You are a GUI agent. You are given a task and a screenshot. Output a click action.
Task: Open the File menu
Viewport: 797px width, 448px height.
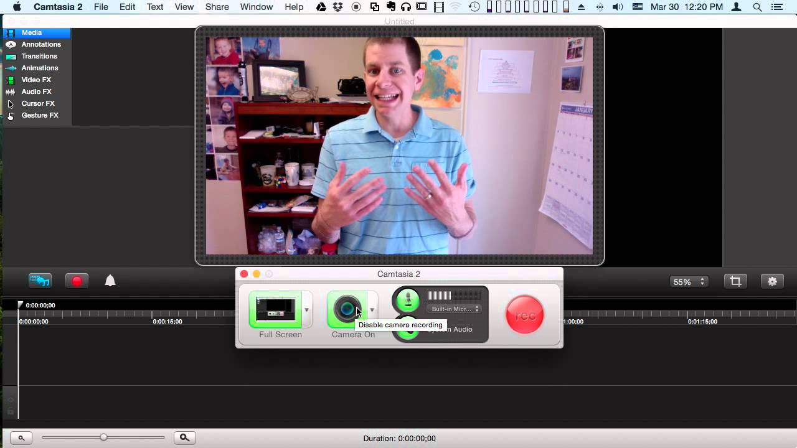point(101,7)
